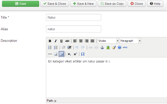This screenshot has width=167, height=104.
Task: Toggle underline formatting in editor
Action: click(x=61, y=41)
